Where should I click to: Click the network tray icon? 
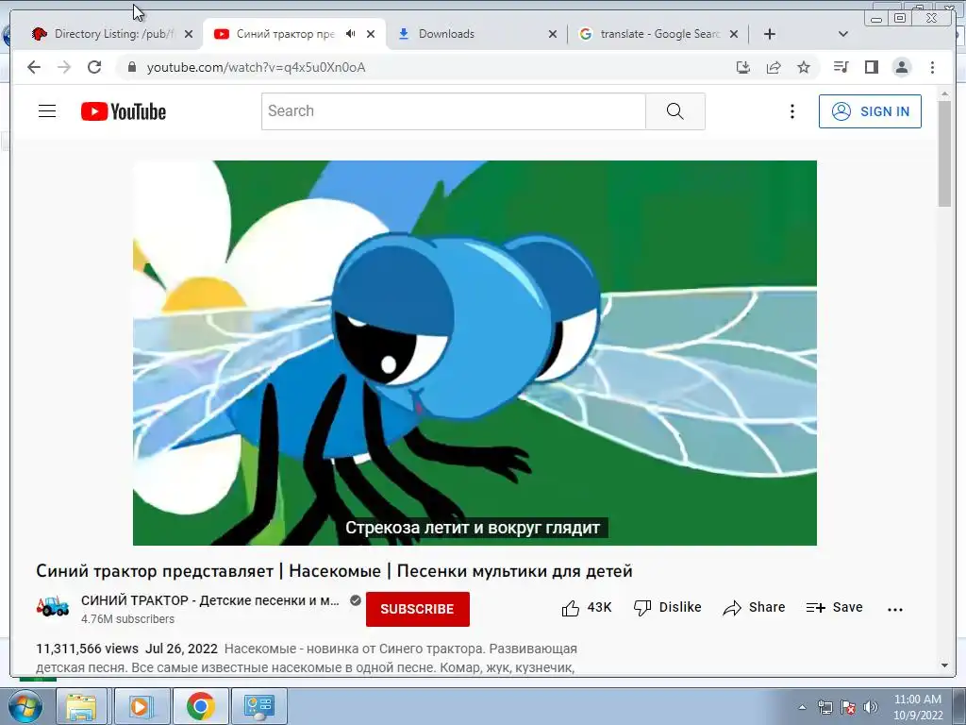(824, 707)
